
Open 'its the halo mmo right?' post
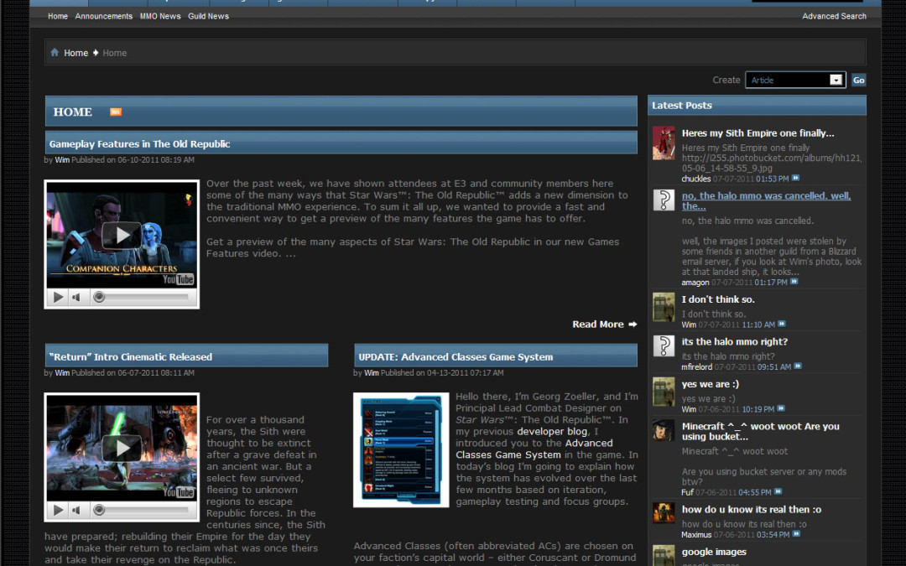pos(734,342)
